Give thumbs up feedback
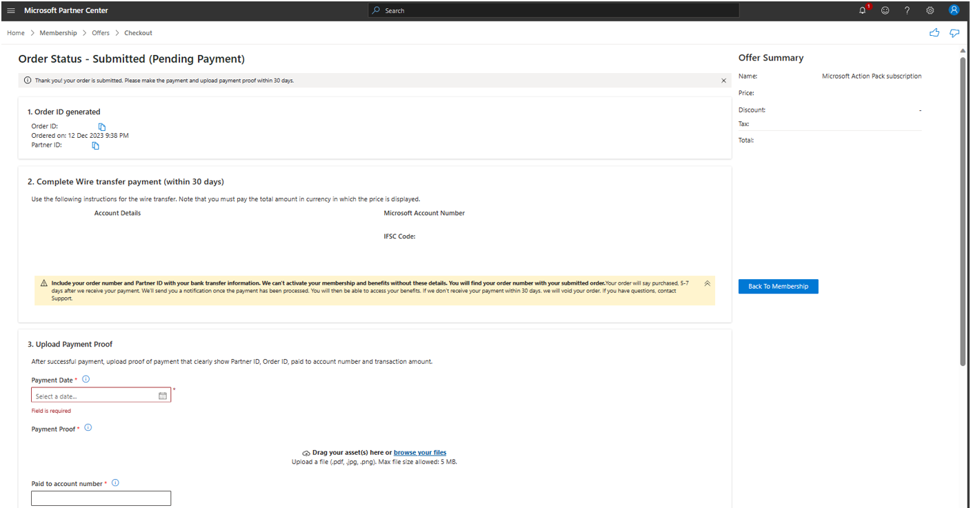The height and width of the screenshot is (508, 971). click(934, 32)
